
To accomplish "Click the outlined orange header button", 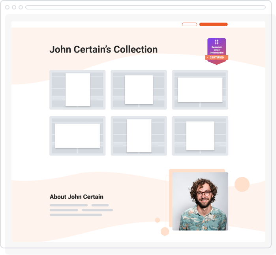I will point(190,24).
